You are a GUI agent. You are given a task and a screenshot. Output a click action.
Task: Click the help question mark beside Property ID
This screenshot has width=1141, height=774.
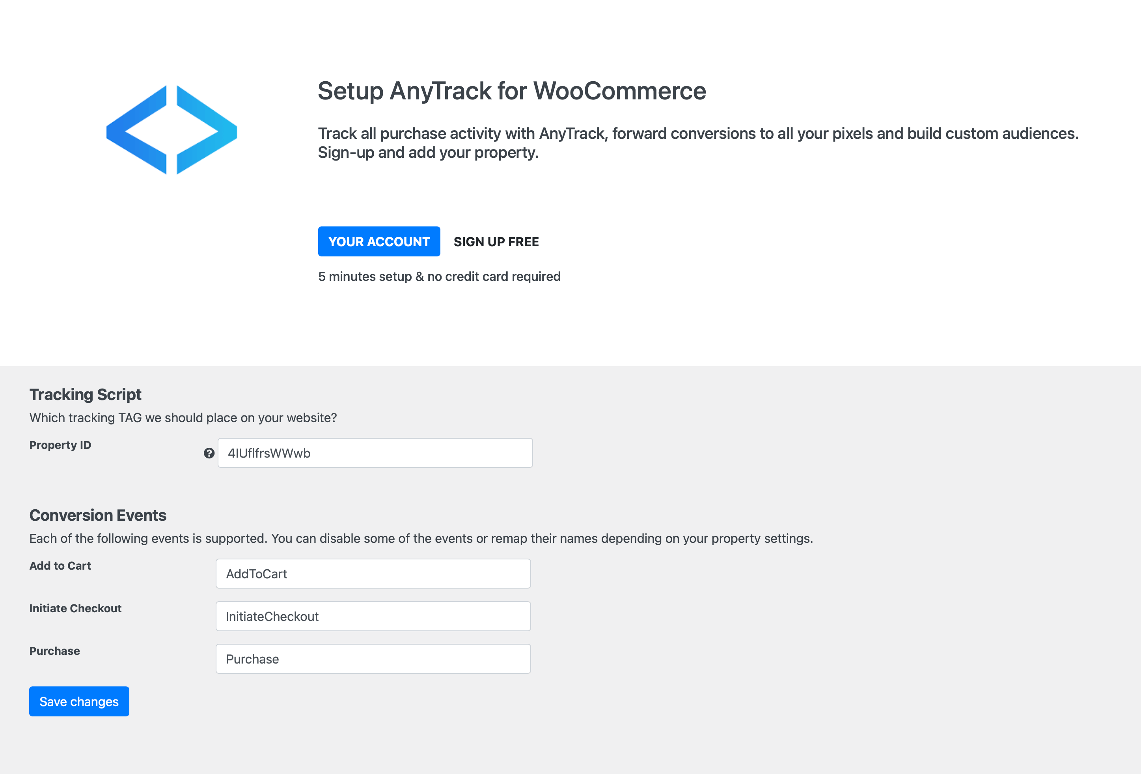point(209,453)
